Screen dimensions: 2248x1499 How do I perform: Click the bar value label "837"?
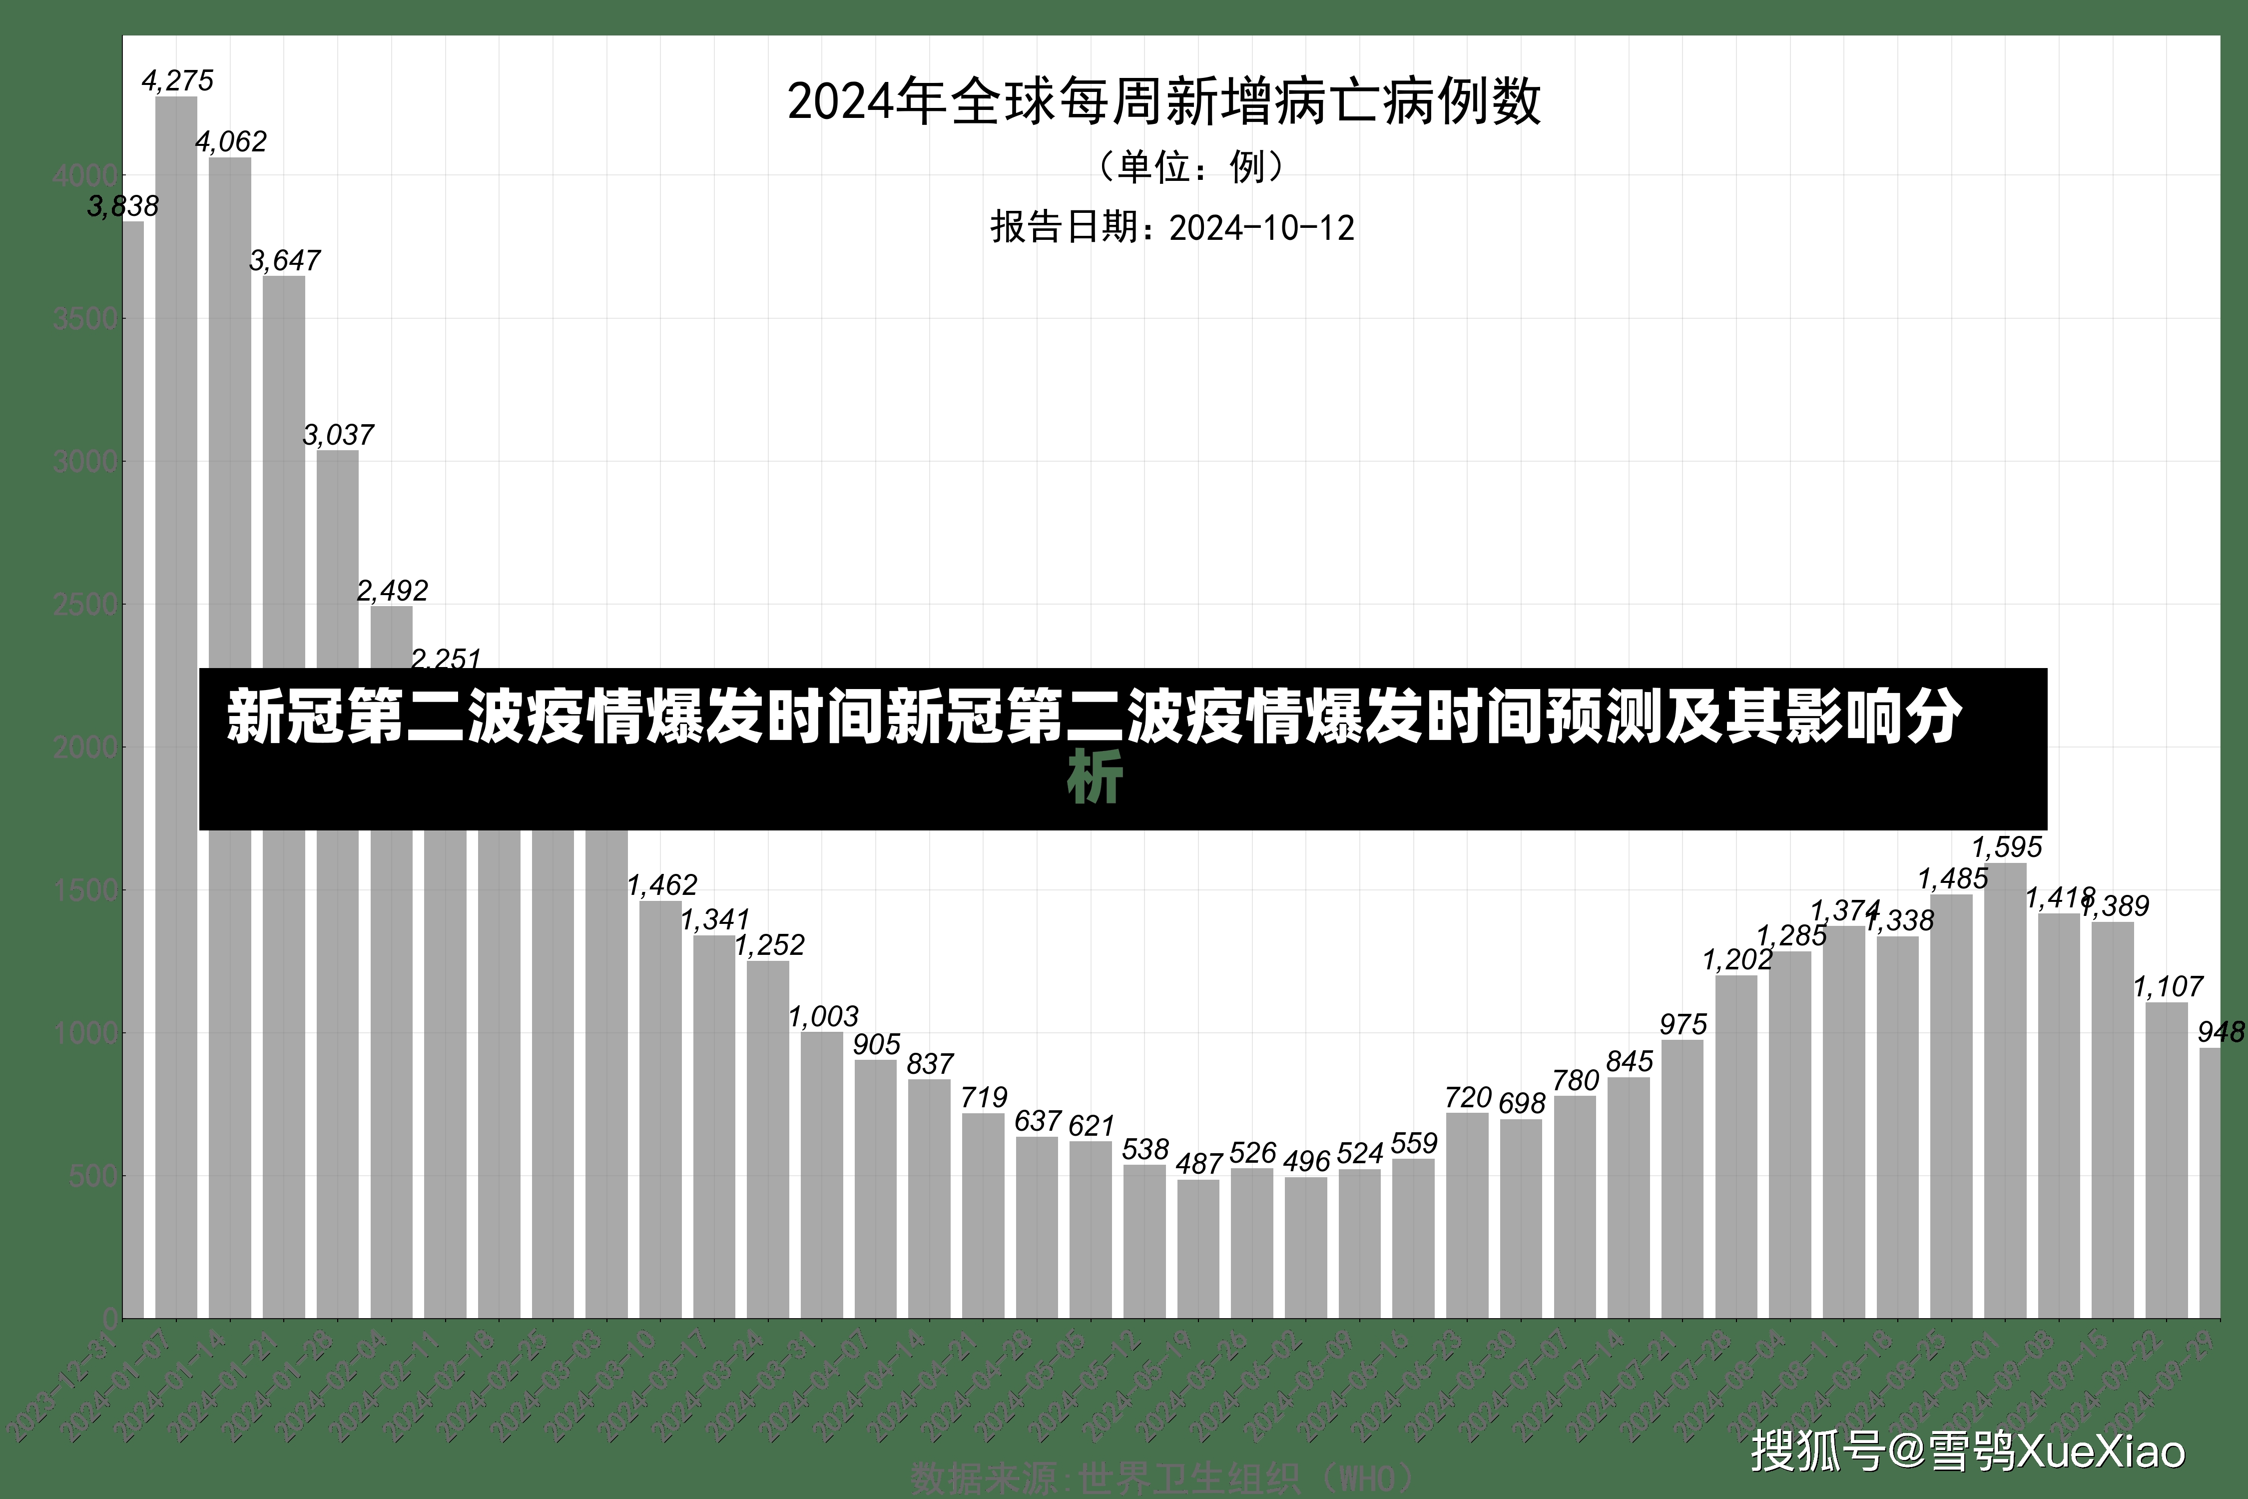pyautogui.click(x=930, y=1064)
